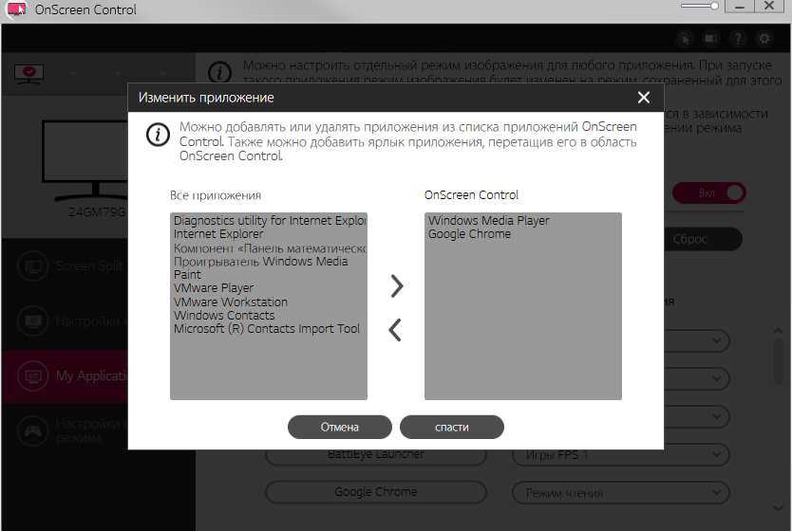
Task: Move the selected app to OnScreen Control list
Action: click(397, 286)
